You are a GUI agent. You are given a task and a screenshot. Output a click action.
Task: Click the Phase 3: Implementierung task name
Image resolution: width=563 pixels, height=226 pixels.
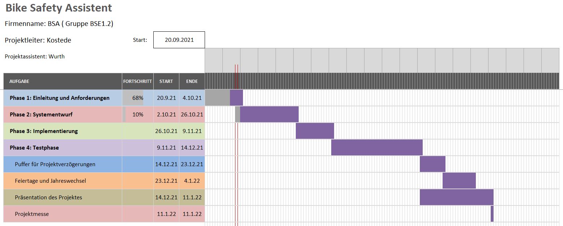pos(44,131)
